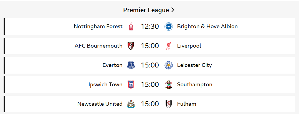
Task: Open the 12:30 kick-off fixture
Action: [x=150, y=27]
